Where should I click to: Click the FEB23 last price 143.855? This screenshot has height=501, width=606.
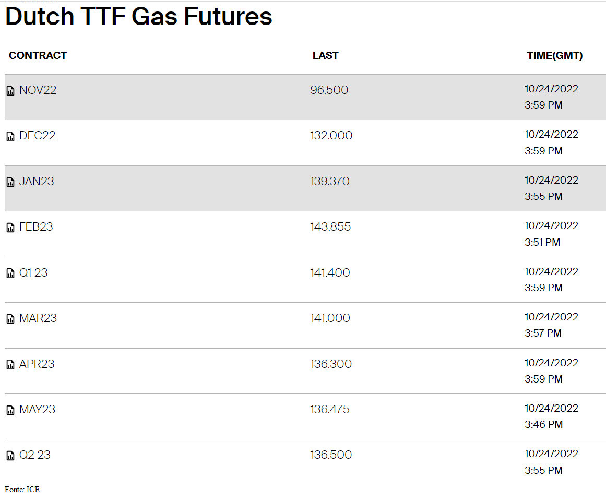point(330,226)
